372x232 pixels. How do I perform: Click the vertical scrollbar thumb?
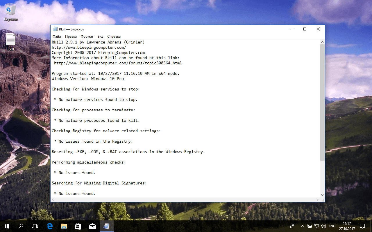[322, 103]
